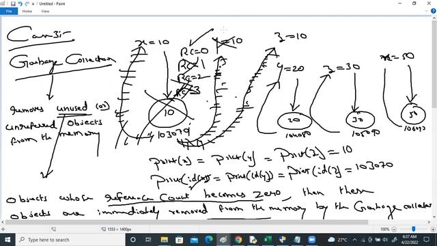
Task: Open Cortana from taskbar
Action: 133,240
